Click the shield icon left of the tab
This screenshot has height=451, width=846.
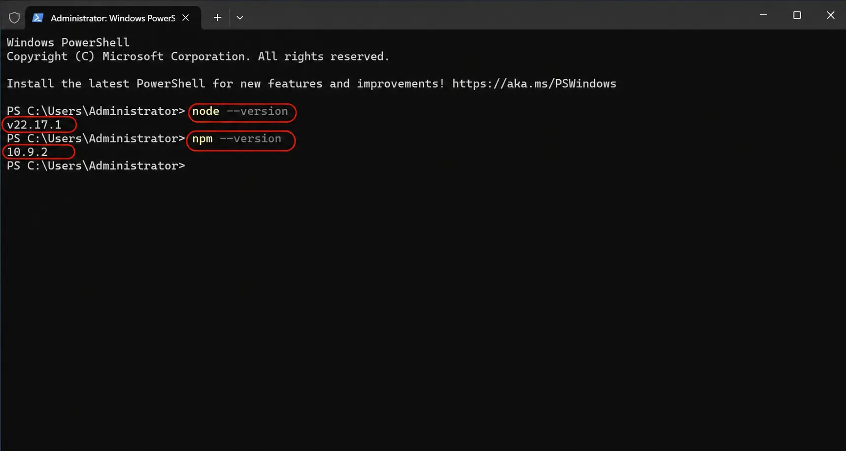click(x=14, y=18)
